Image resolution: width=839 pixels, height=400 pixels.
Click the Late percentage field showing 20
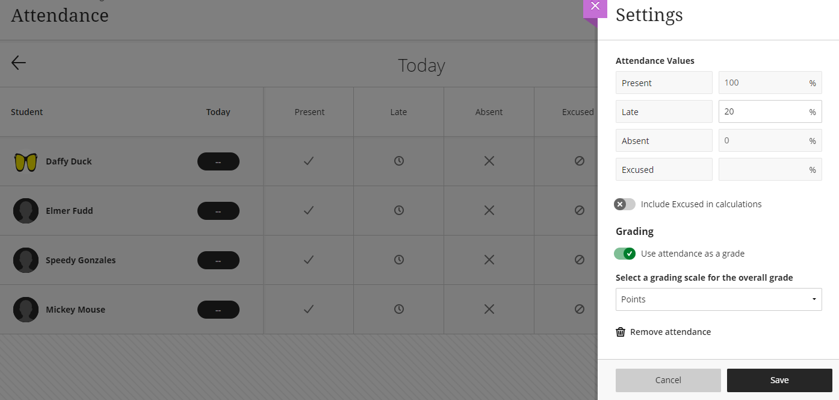(770, 111)
